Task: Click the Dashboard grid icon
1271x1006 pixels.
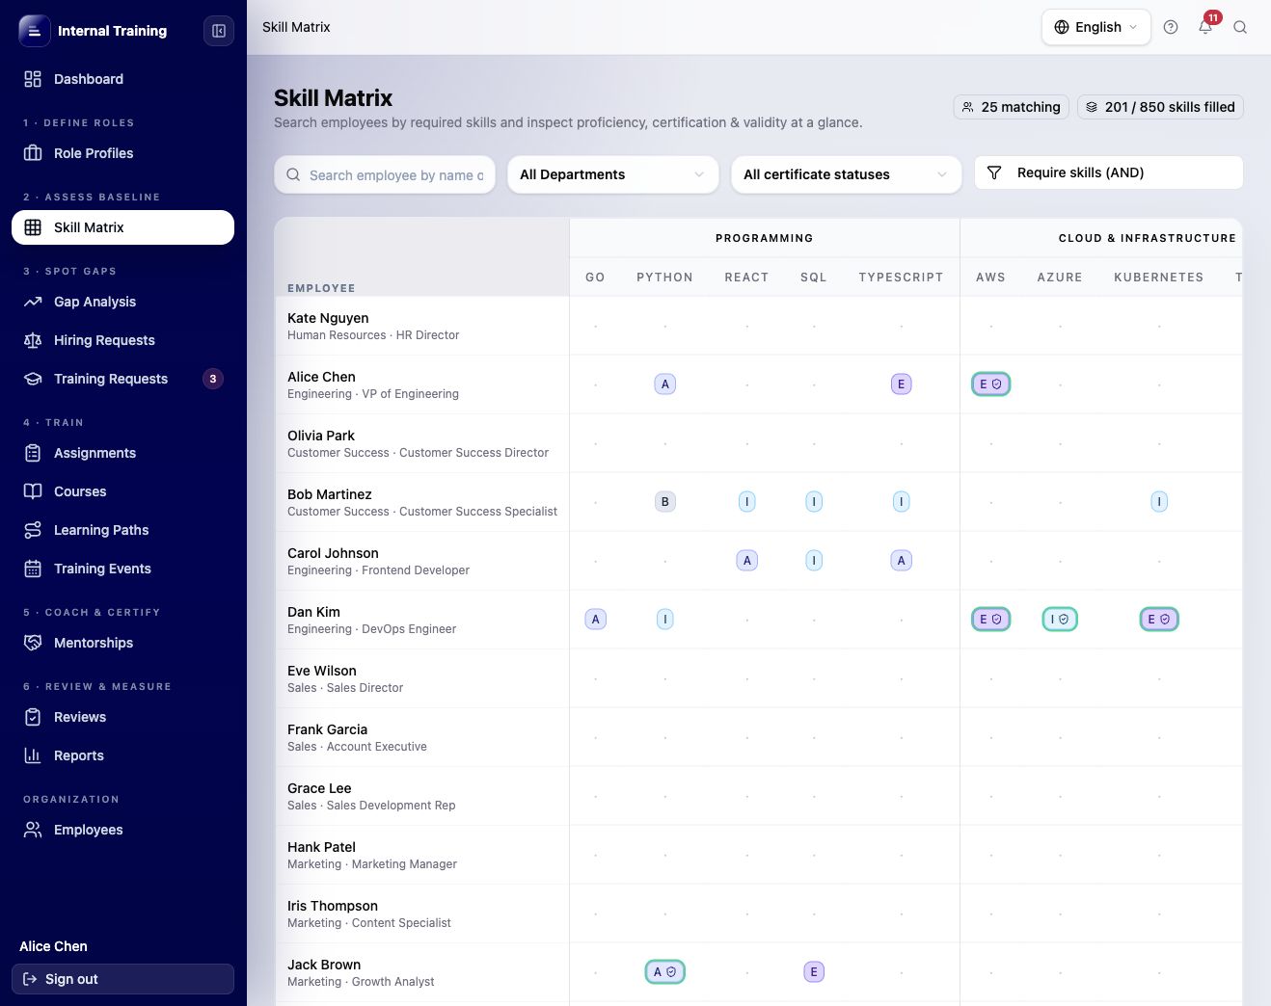Action: tap(33, 79)
